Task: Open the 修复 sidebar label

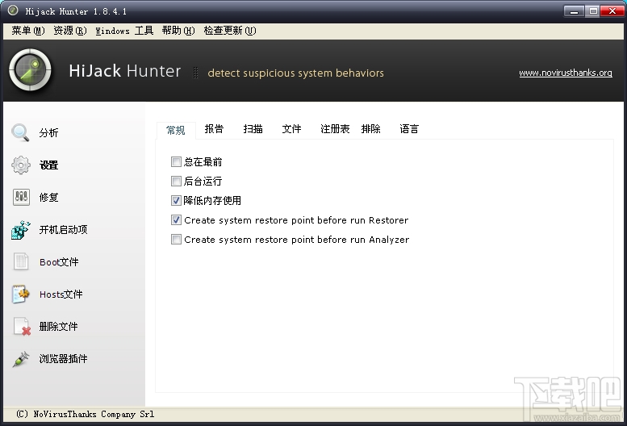Action: pos(48,197)
